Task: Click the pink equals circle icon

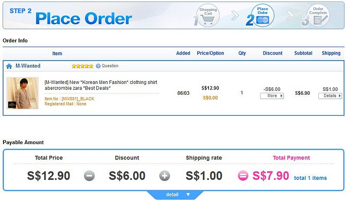Action: 243,176
